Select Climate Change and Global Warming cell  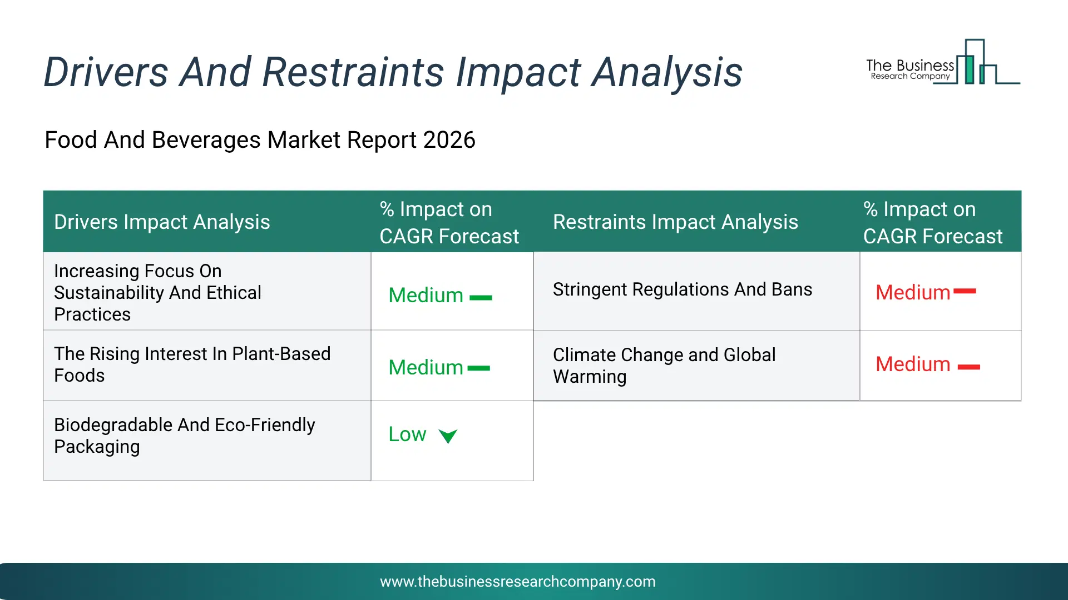click(696, 365)
